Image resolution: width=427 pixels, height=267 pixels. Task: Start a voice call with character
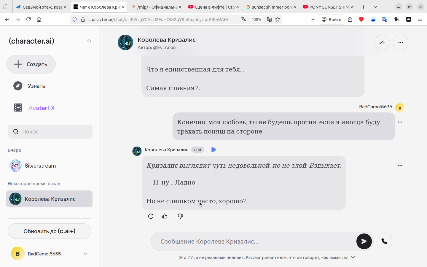pyautogui.click(x=384, y=241)
